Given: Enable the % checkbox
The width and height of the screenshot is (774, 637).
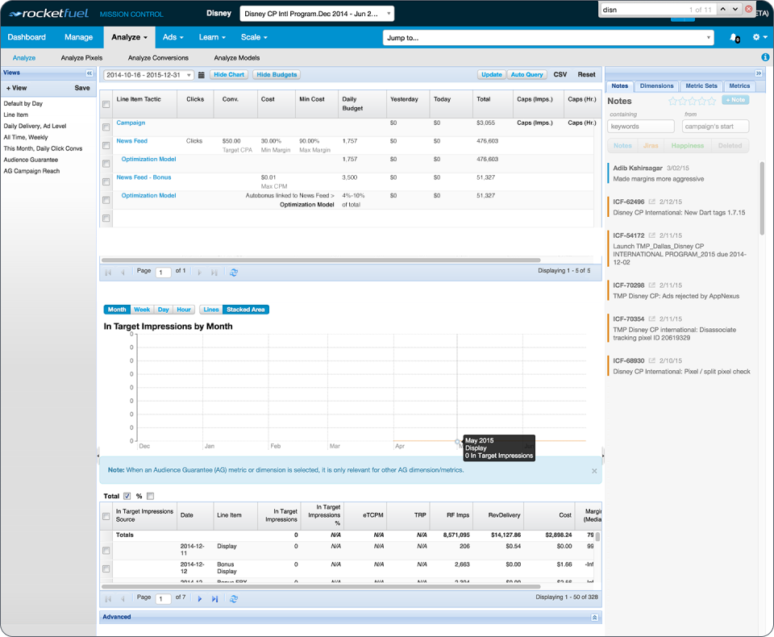Looking at the screenshot, I should click(151, 496).
